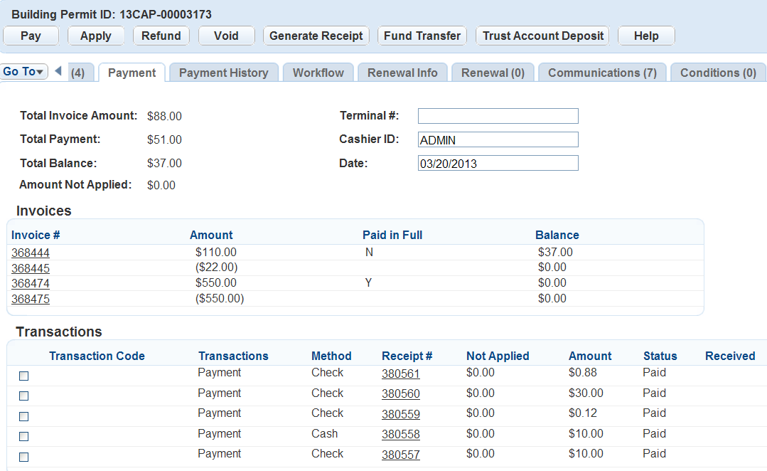Click the Pay button
Viewport: 767px width, 471px height.
31,36
